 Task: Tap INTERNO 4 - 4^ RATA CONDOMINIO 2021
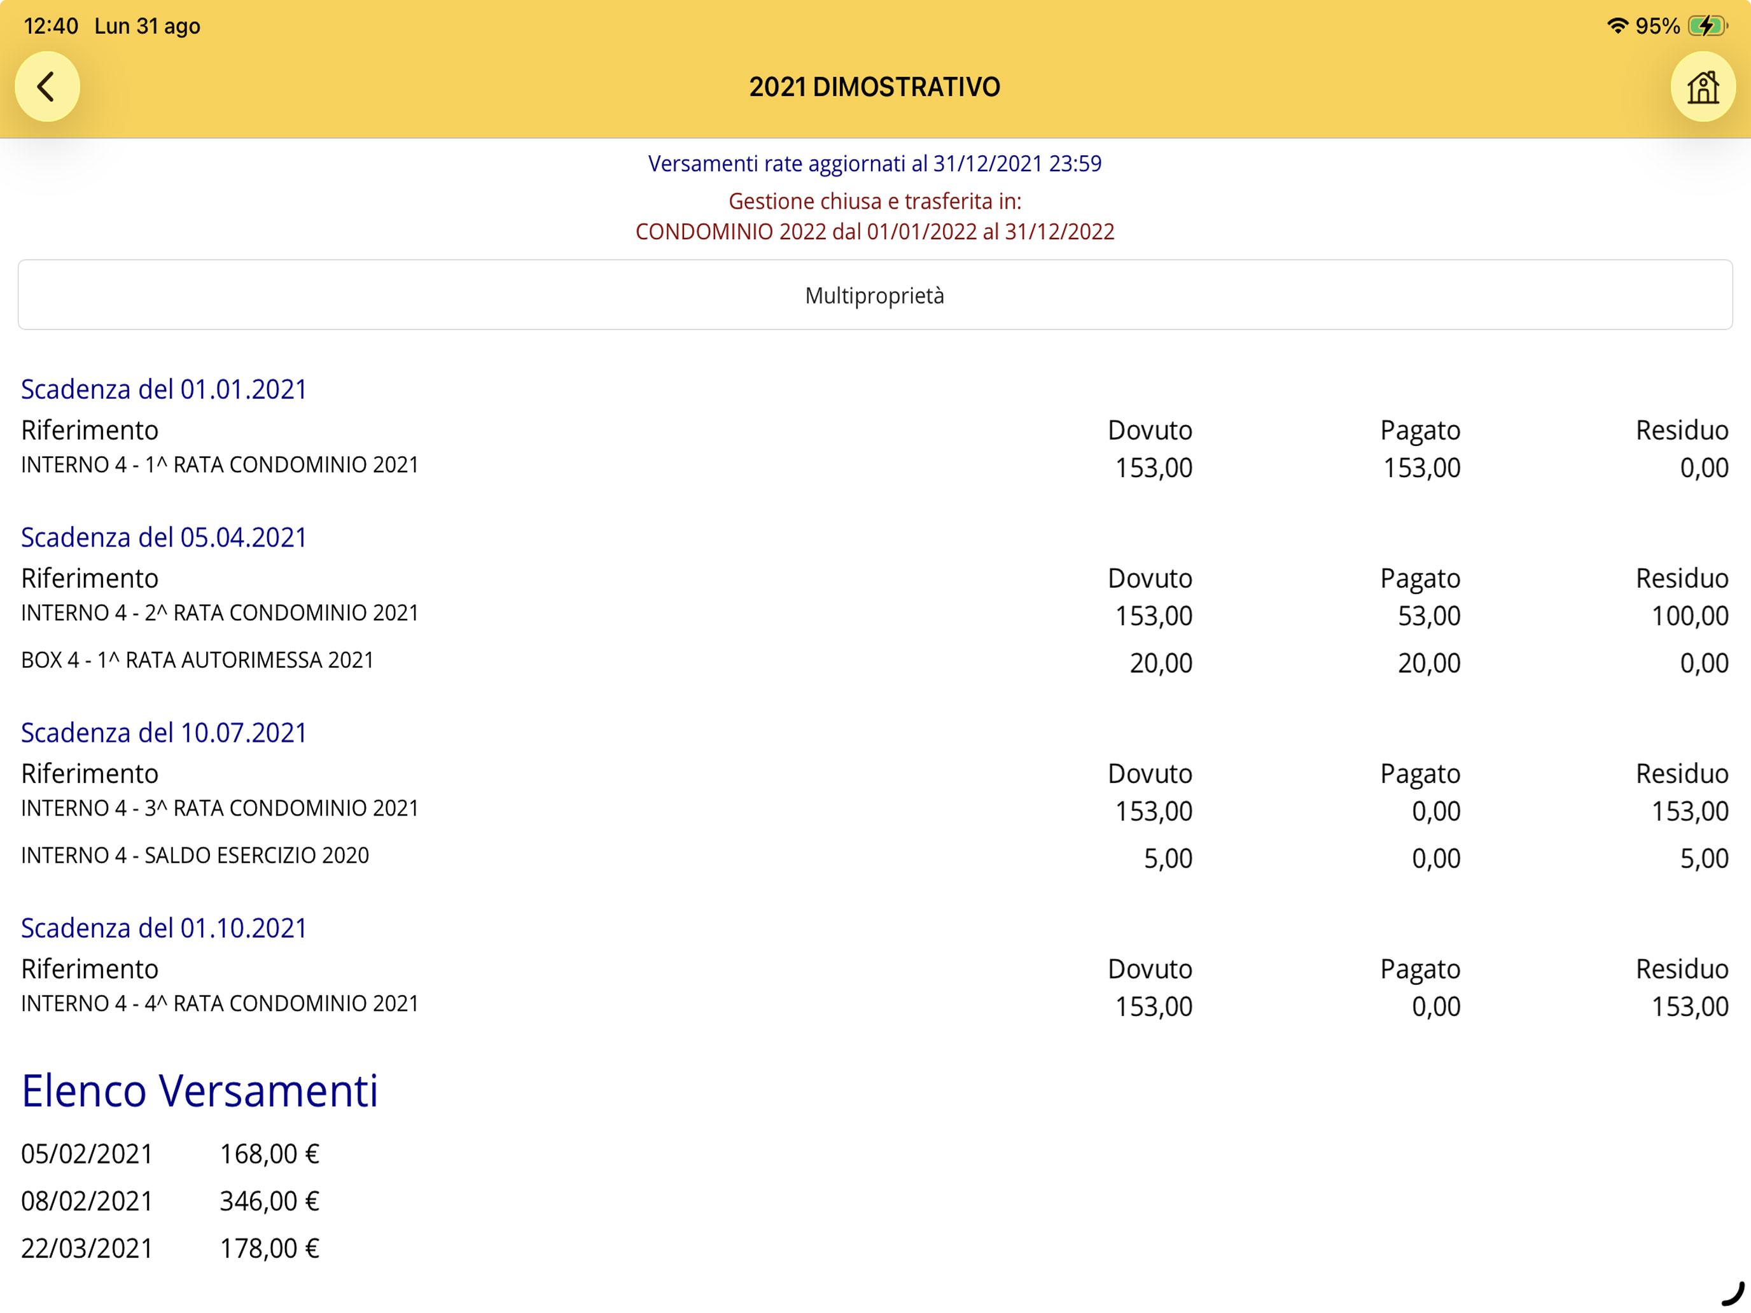click(220, 1004)
